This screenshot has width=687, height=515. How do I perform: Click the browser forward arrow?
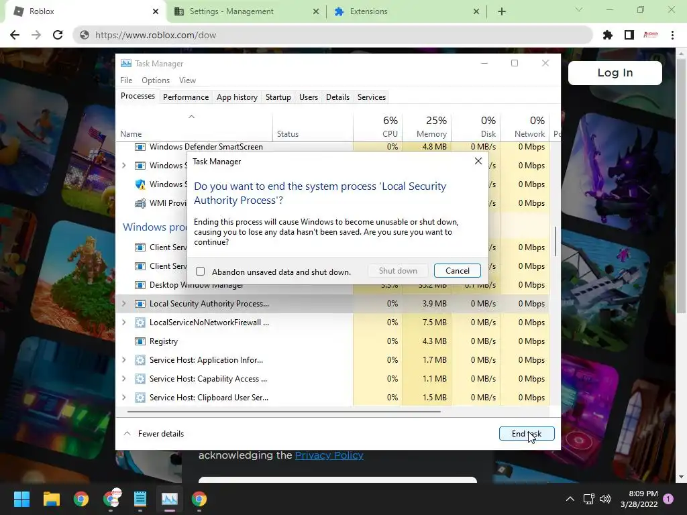pos(36,35)
